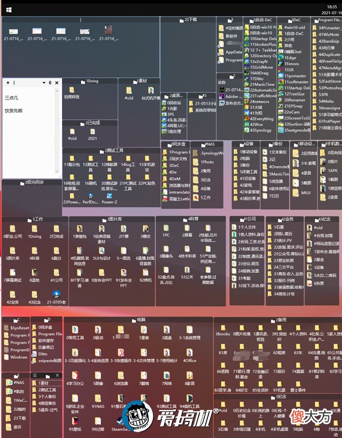This screenshot has height=438, width=342.
Task: Click the clock in the taskbar
Action: tap(332, 10)
